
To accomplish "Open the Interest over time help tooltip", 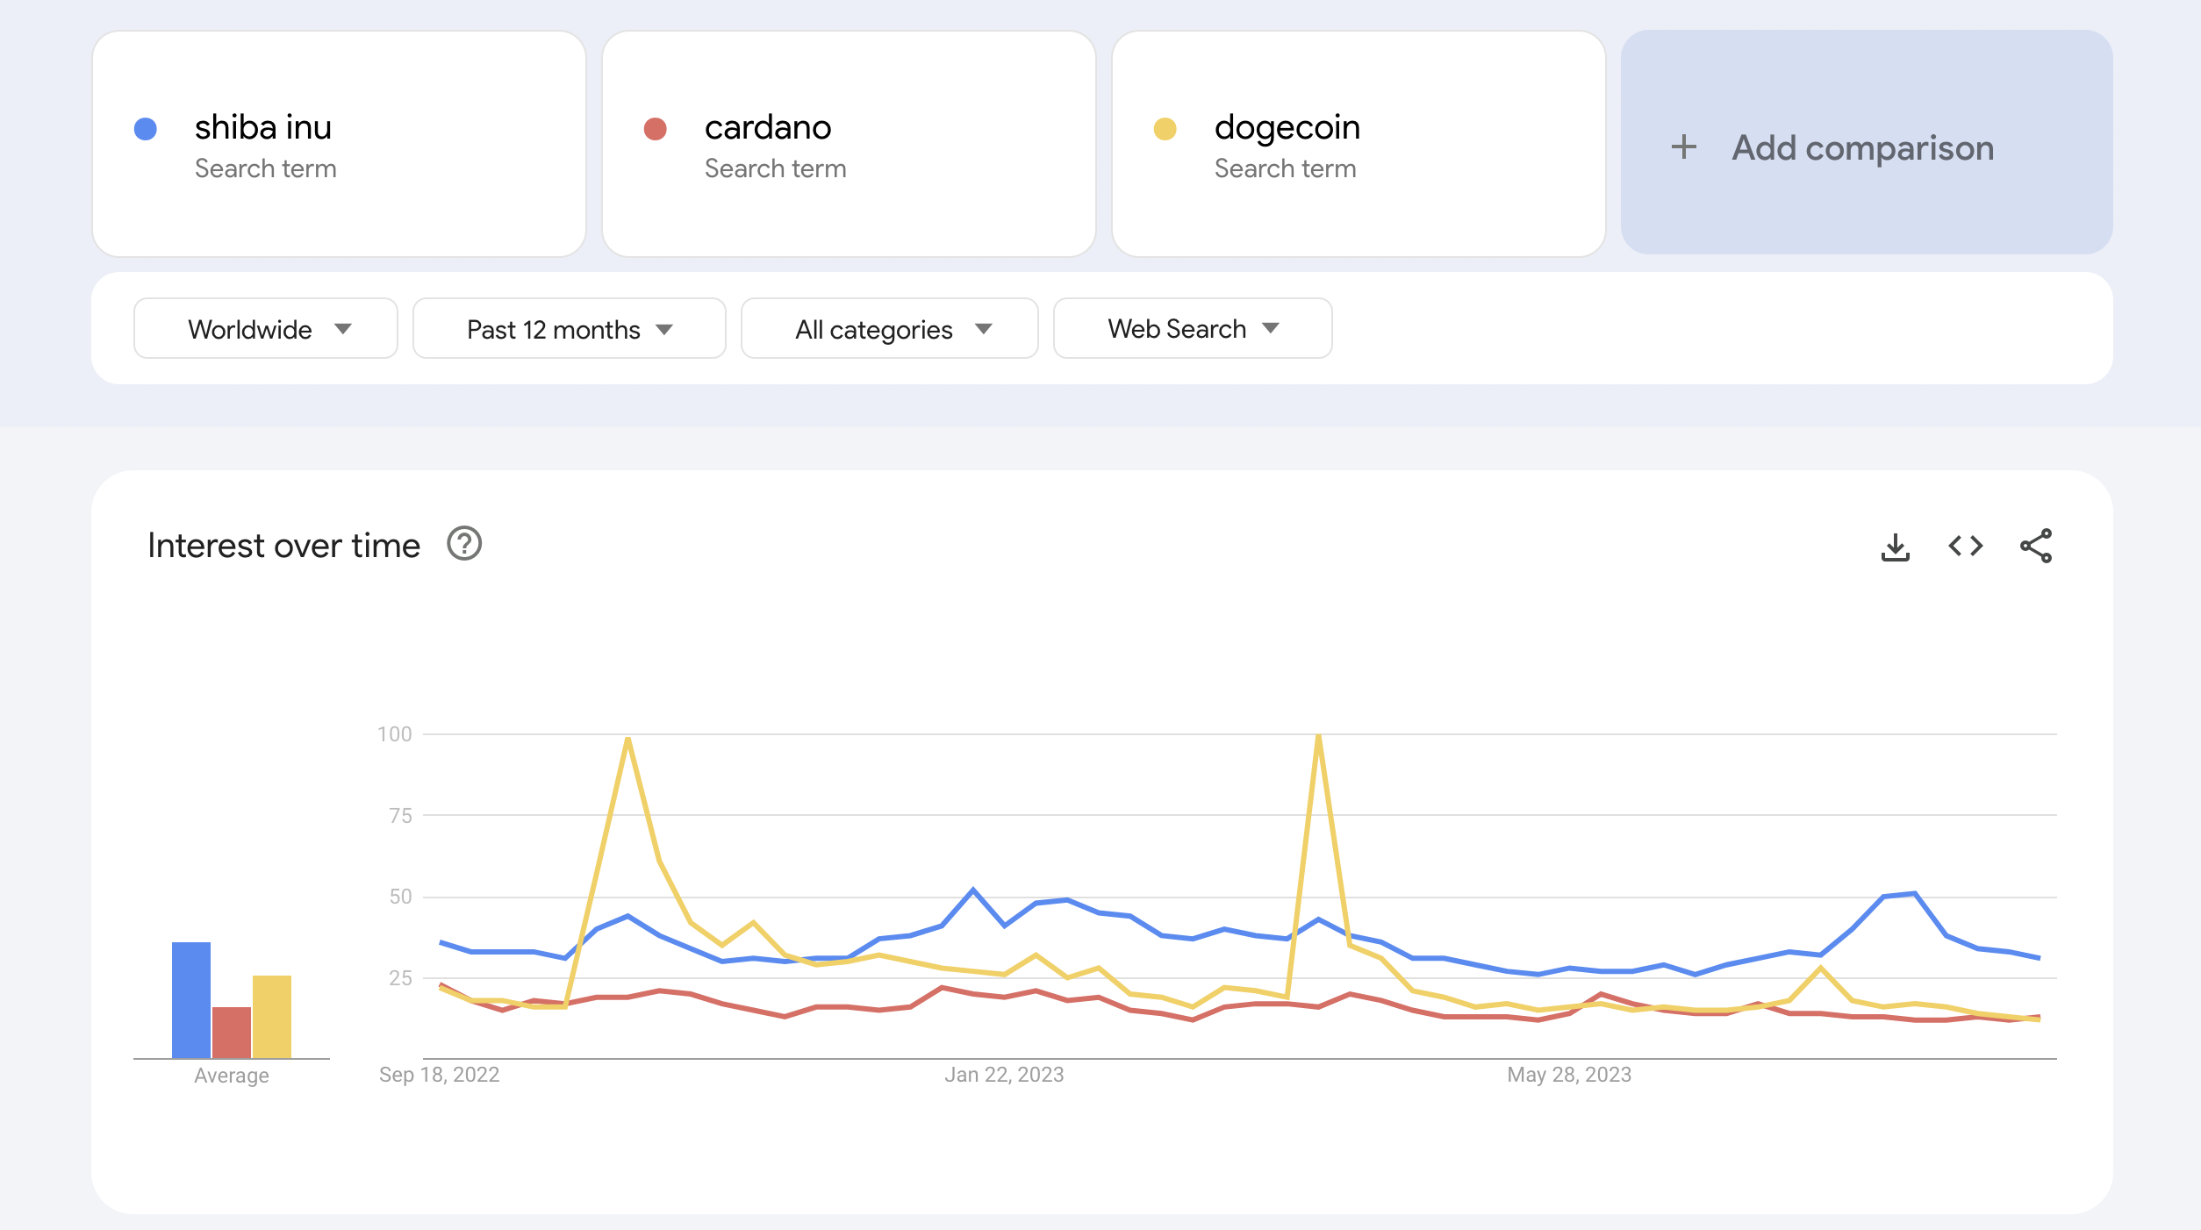I will coord(464,545).
